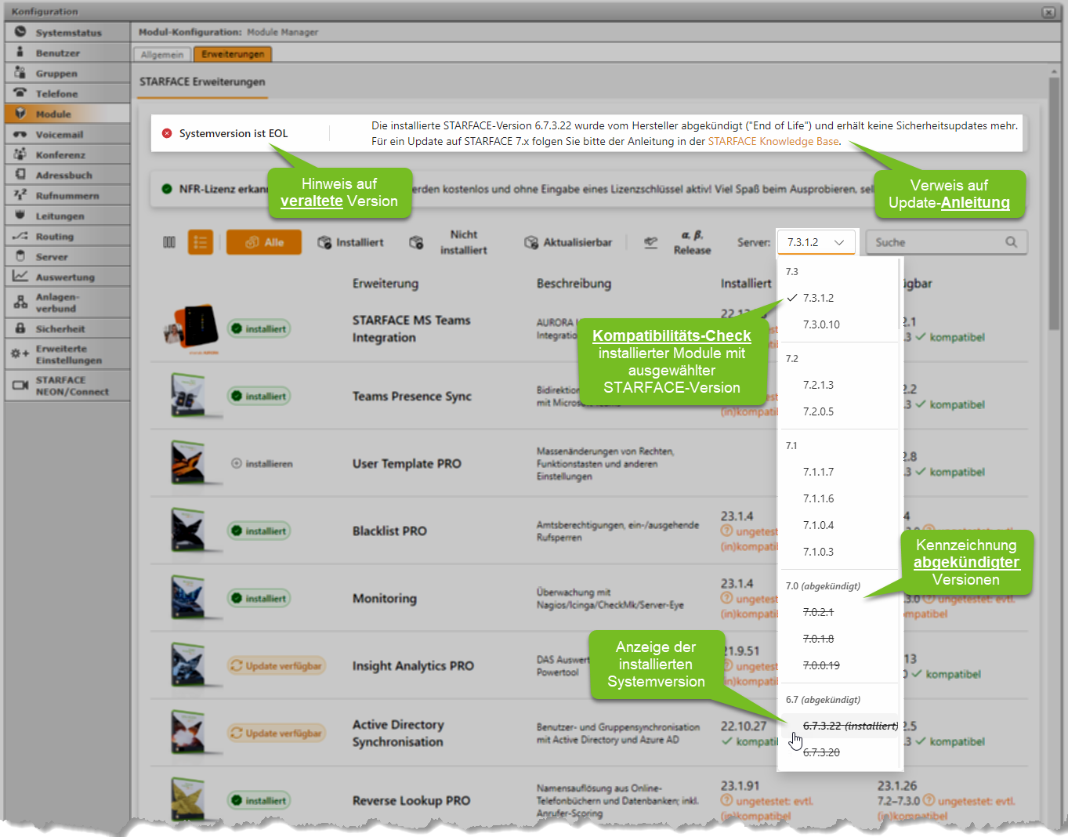
Task: Click the icon left of alpha/beta Release
Action: click(x=650, y=242)
